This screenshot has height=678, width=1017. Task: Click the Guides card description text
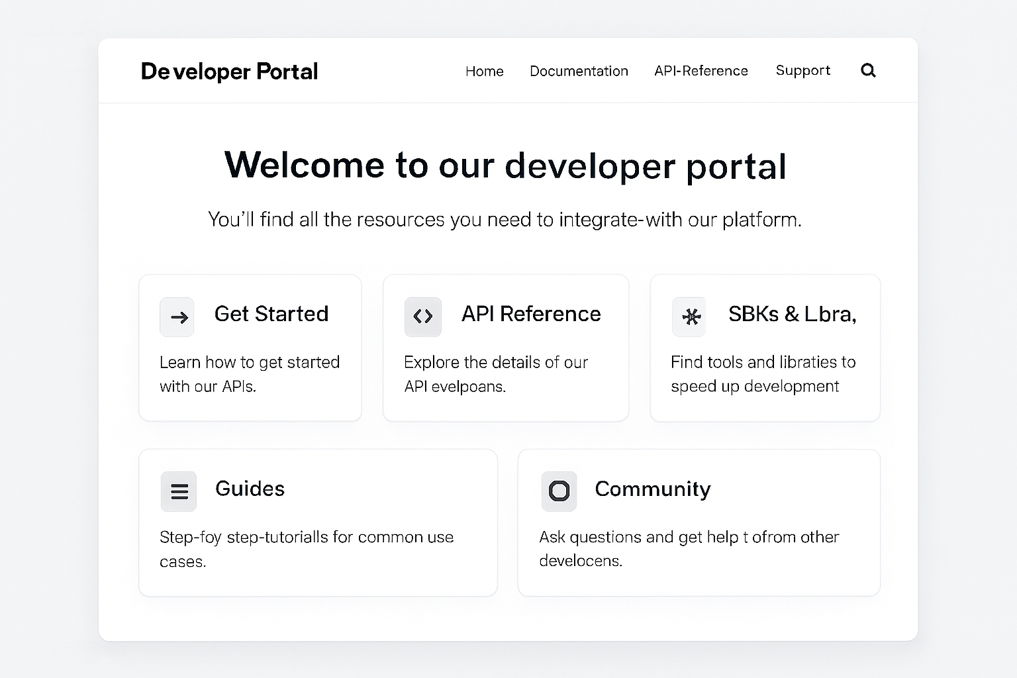point(307,549)
